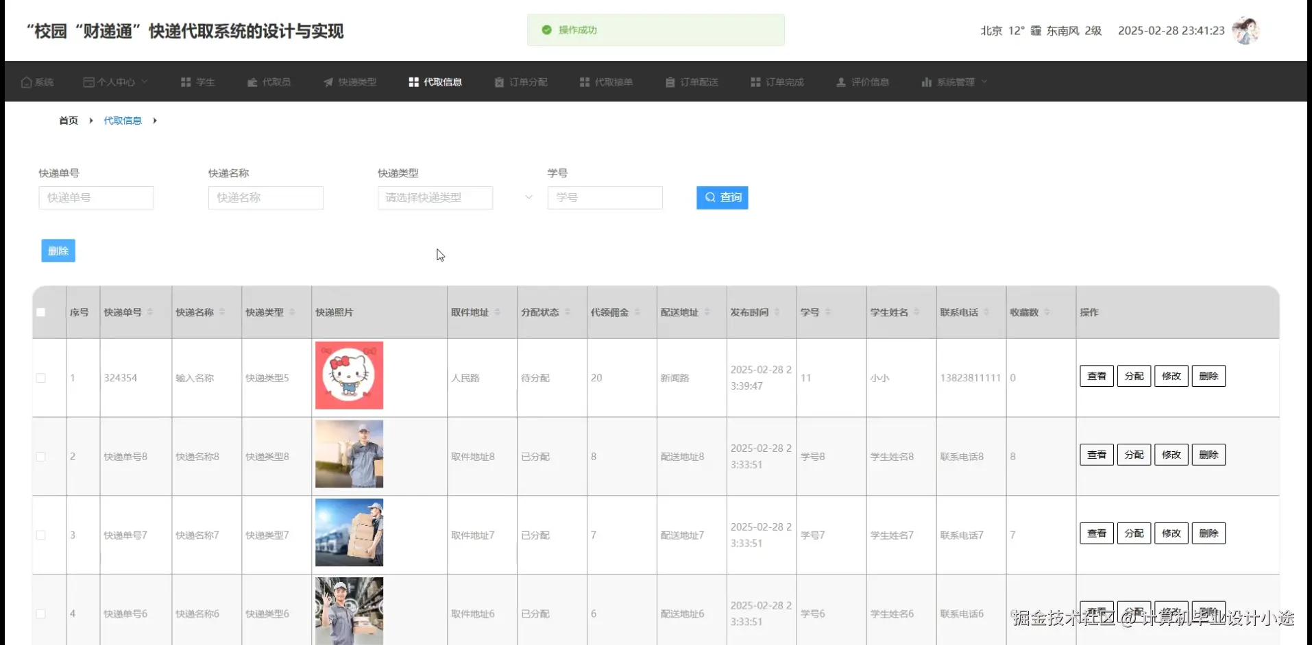Click 分配 in row 快递单号8
1312x645 pixels.
1134,455
